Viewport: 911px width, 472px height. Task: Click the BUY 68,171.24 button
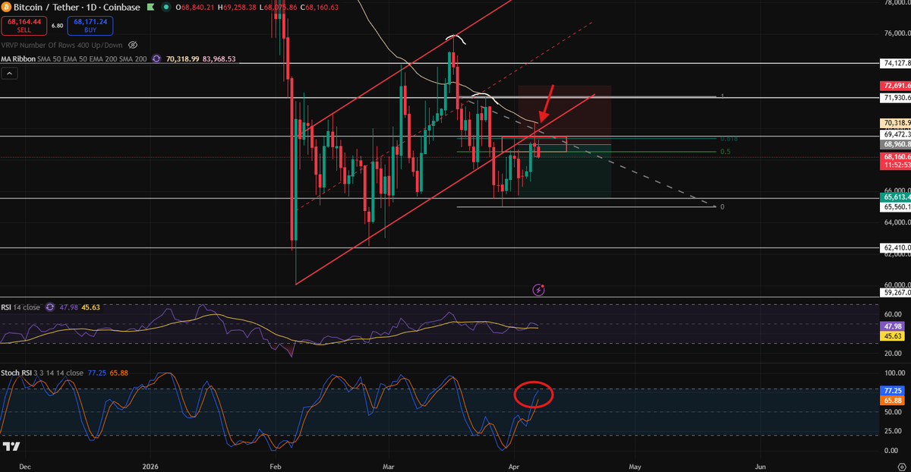click(90, 27)
